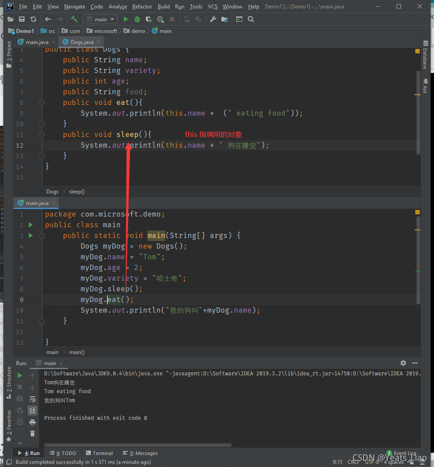Collapse the sleep() method fold marker at line 11
This screenshot has width=434, height=467.
42,135
